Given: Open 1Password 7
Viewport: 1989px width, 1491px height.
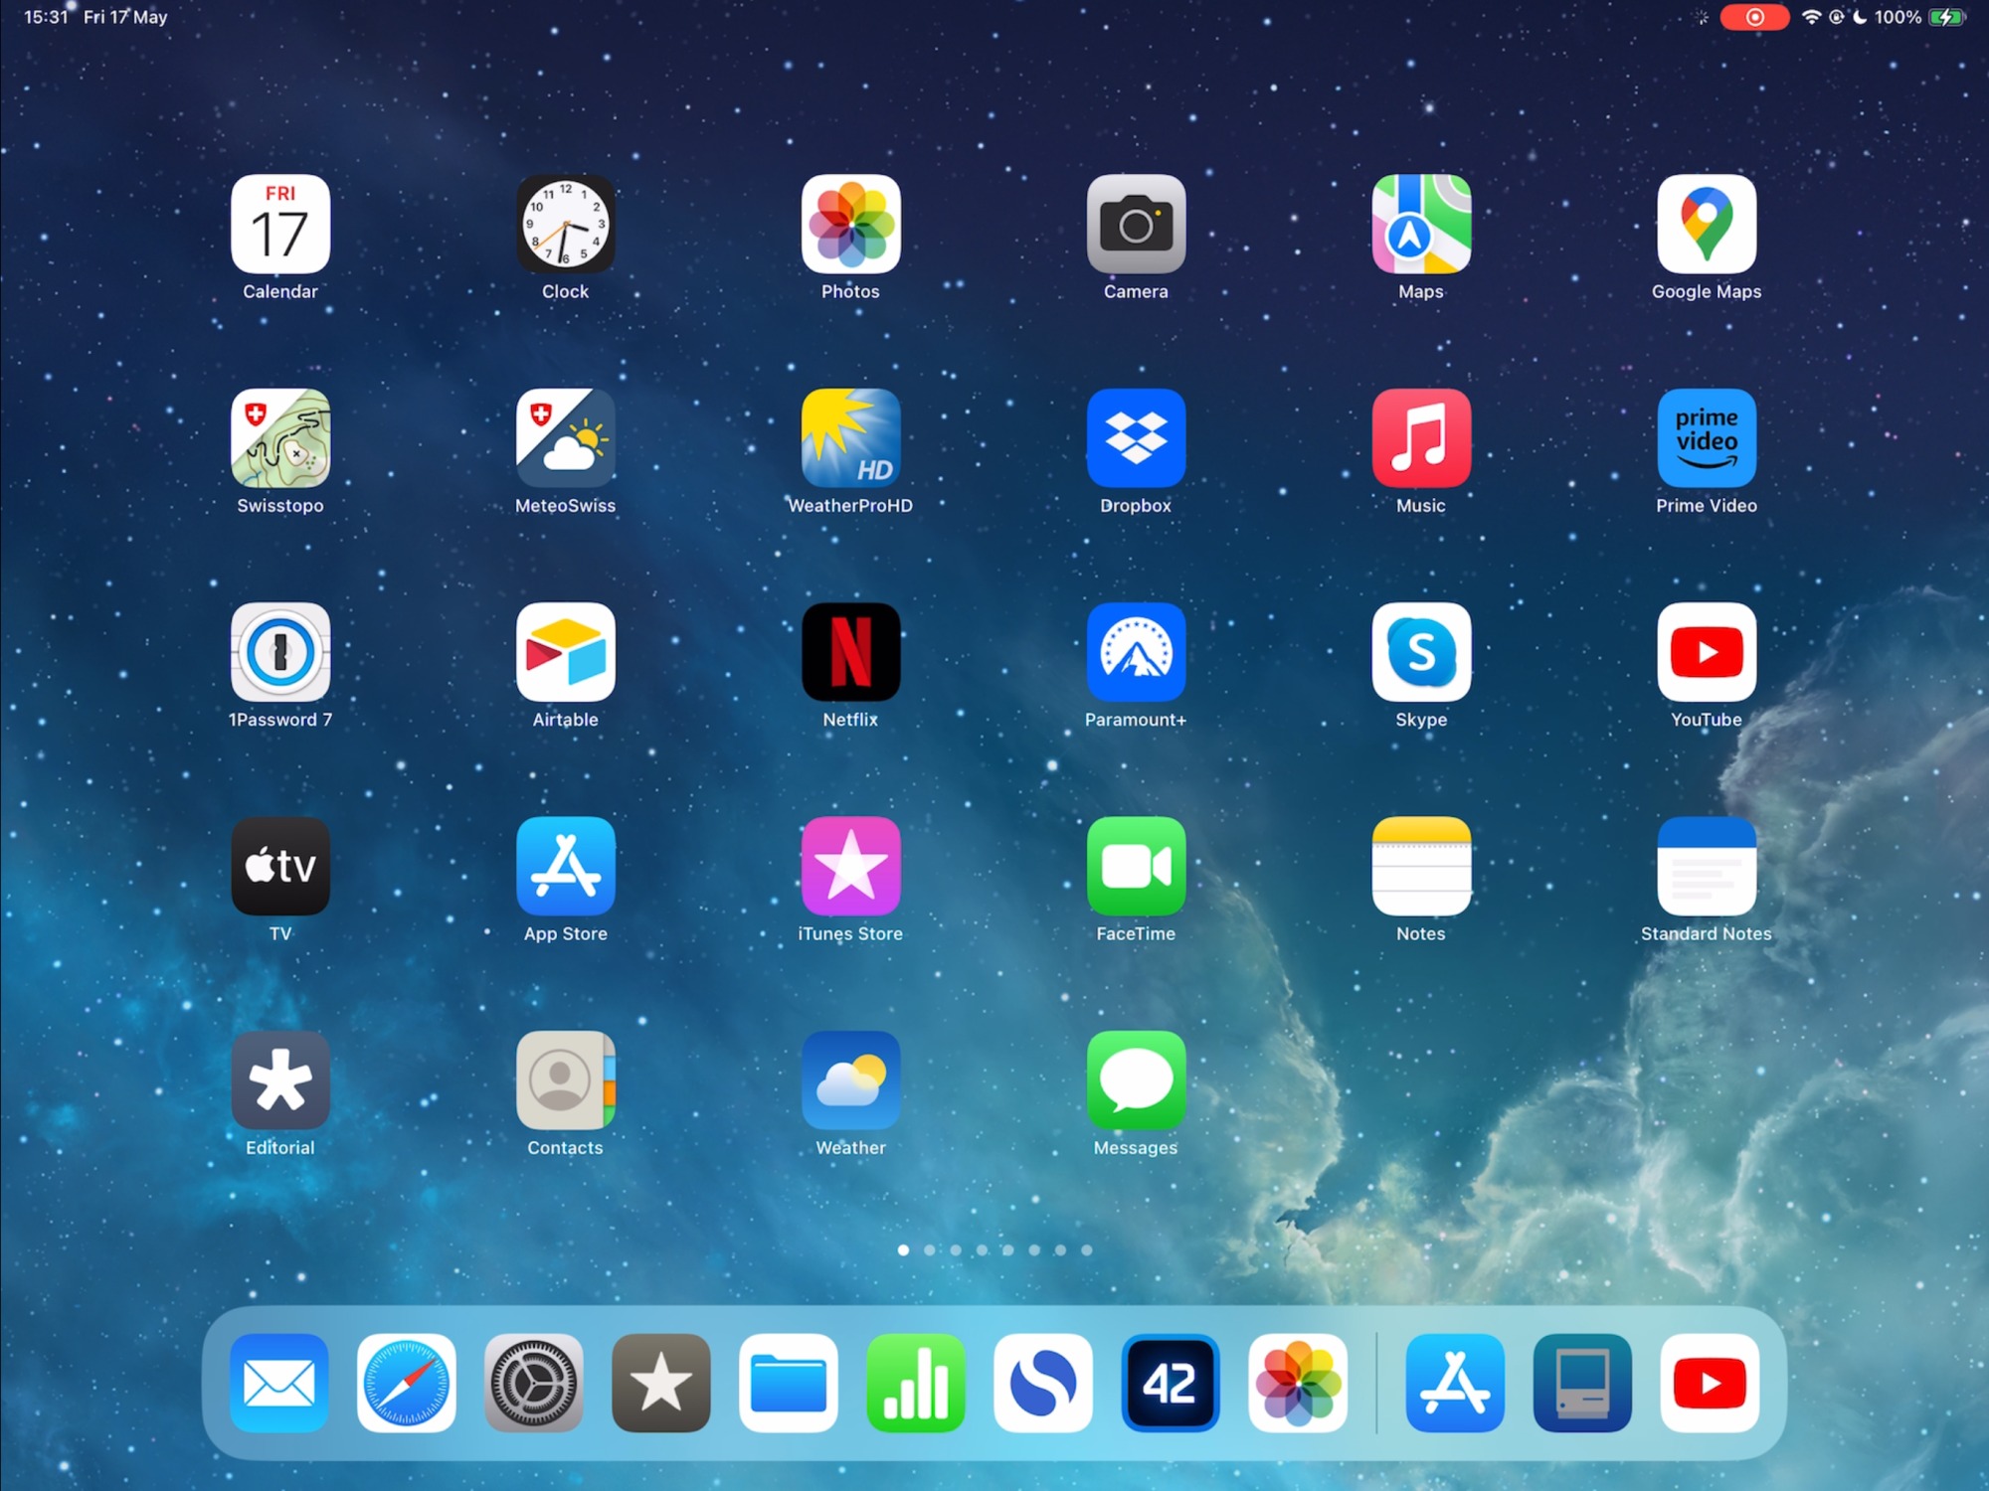Looking at the screenshot, I should tap(280, 652).
